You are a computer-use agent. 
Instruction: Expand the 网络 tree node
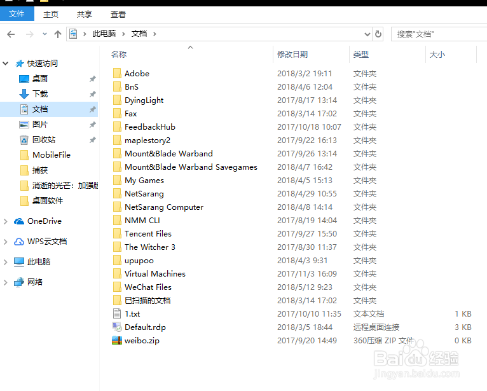tap(6, 282)
